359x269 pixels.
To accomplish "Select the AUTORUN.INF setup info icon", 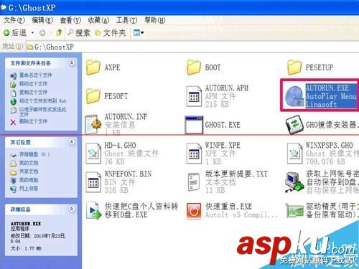I will (93, 124).
